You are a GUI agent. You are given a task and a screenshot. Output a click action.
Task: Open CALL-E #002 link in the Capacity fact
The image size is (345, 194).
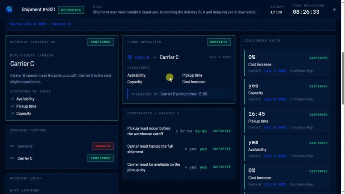[x=275, y=99]
